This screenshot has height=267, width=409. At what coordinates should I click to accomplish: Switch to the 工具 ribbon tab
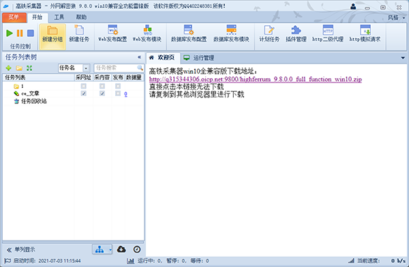(x=59, y=17)
